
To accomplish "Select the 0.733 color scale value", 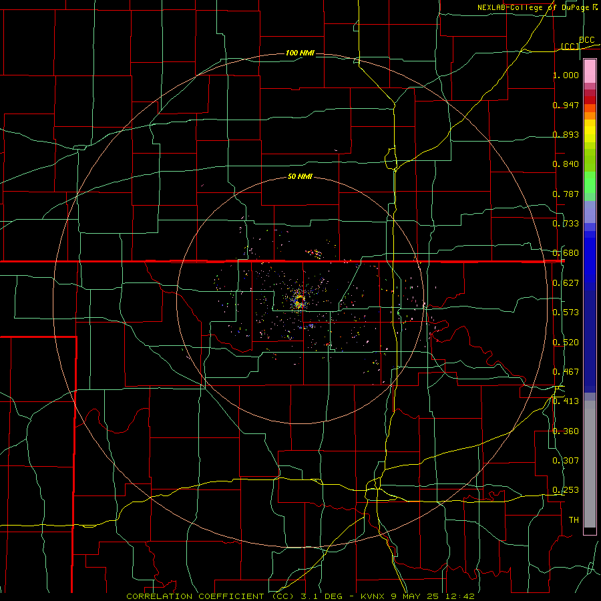I will click(x=566, y=224).
